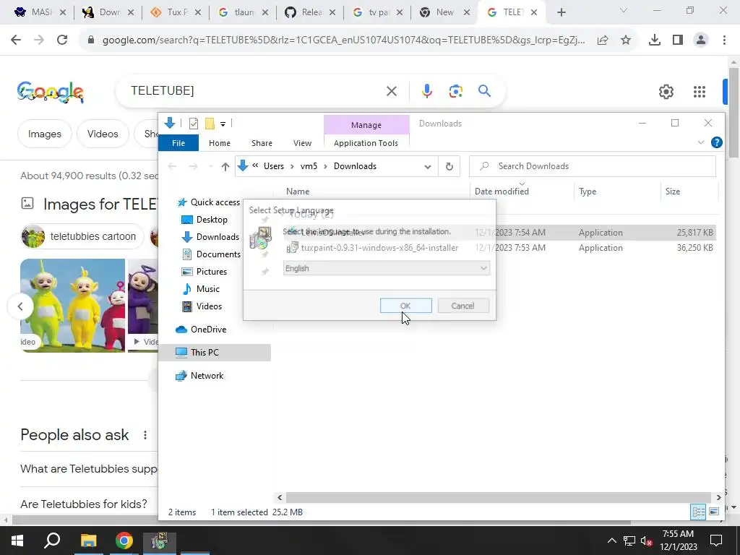Click OK in Select Setup Language dialog
Image resolution: width=740 pixels, height=555 pixels.
(x=406, y=306)
